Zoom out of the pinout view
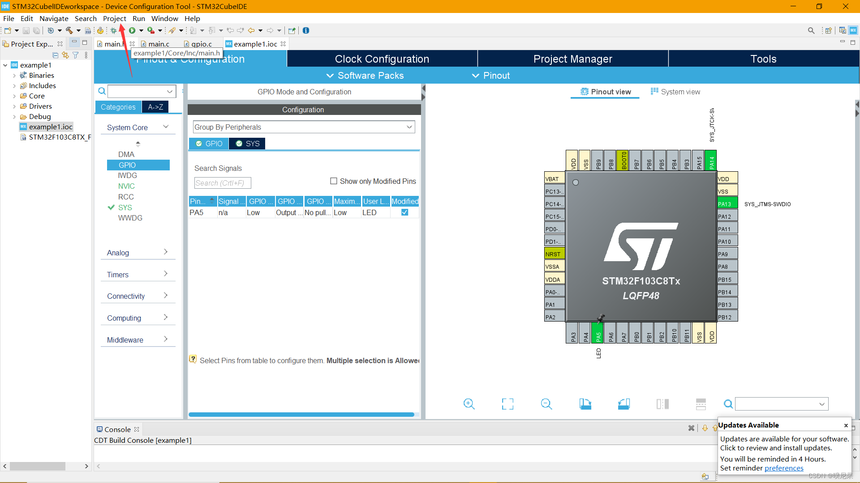 point(546,404)
